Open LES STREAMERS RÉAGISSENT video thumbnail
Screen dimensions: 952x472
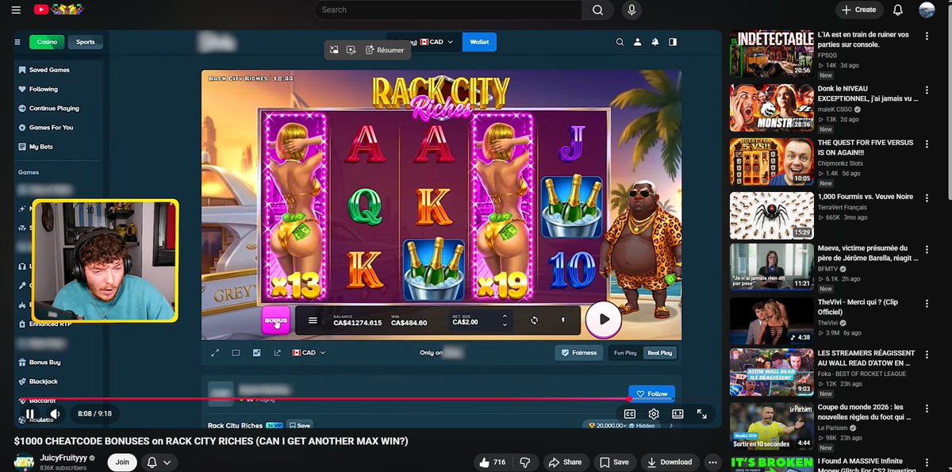coord(772,373)
